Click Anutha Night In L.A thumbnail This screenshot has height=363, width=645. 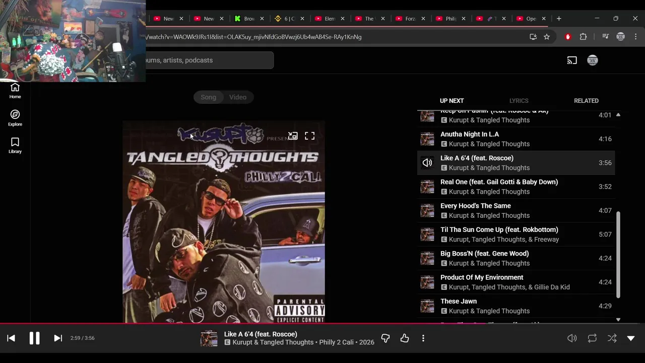[427, 139]
